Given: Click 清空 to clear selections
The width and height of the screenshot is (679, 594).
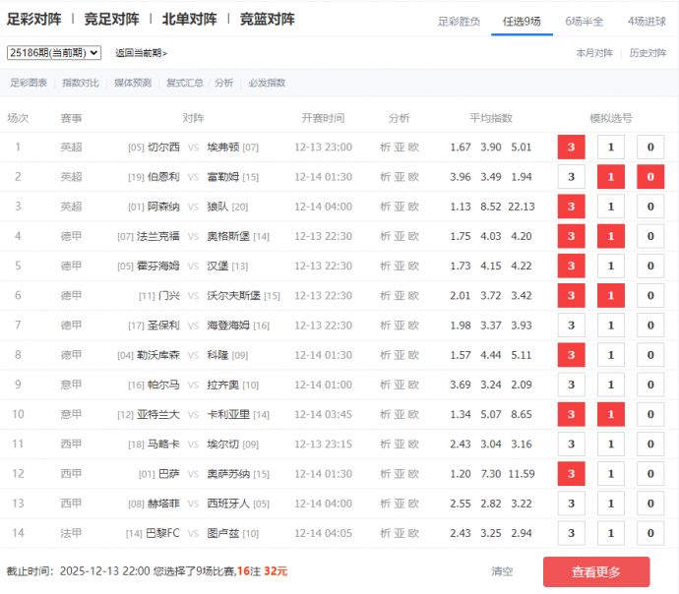Looking at the screenshot, I should 502,571.
